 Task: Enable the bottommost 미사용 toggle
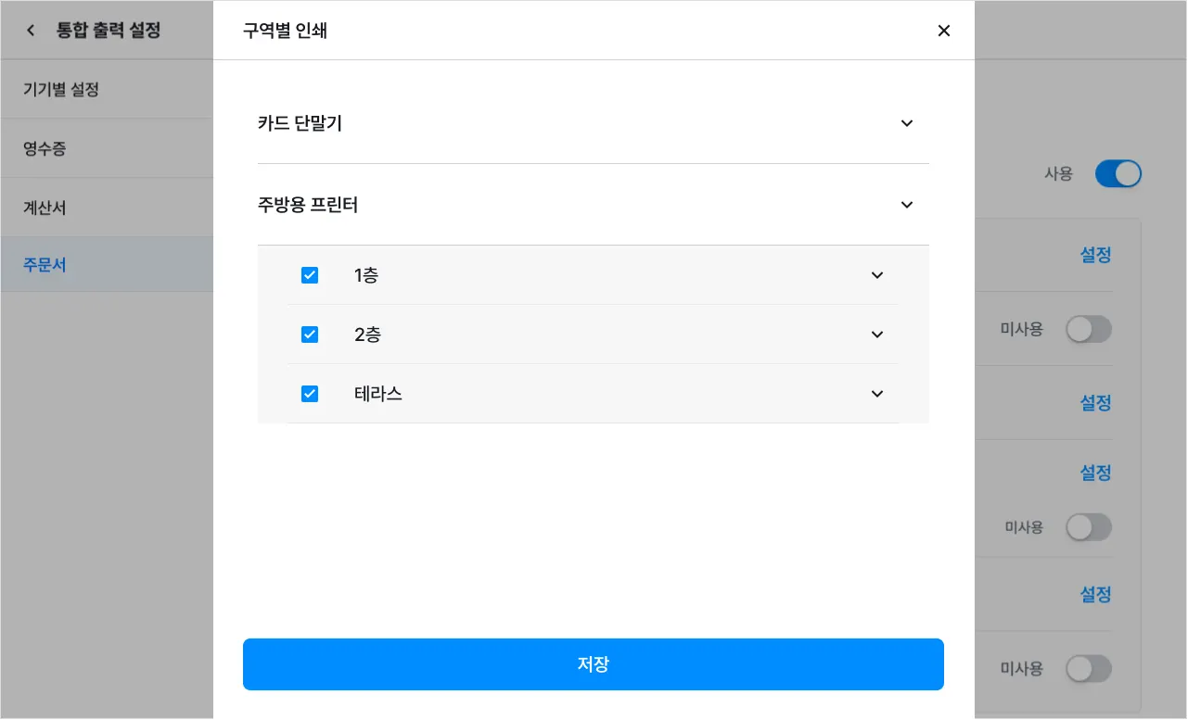1088,668
